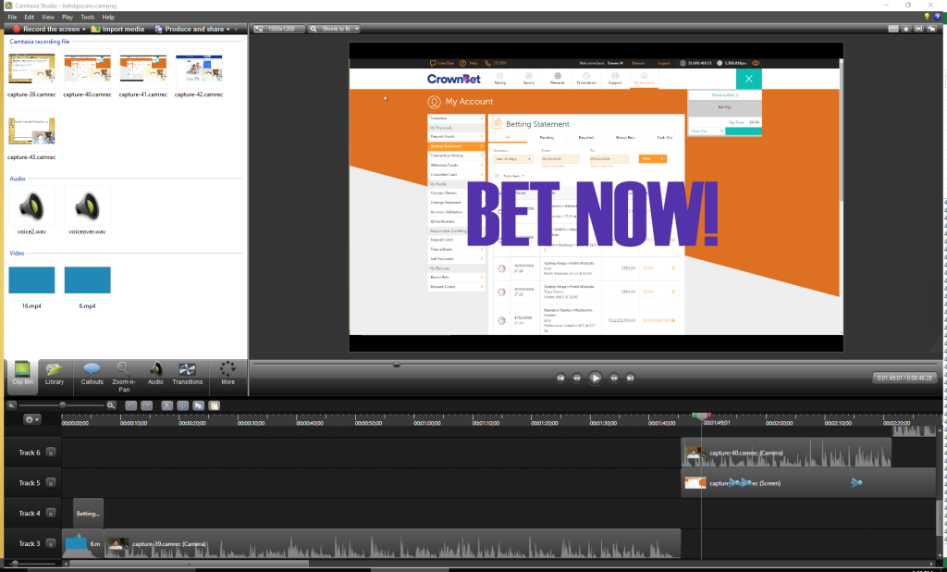Switch to the Library tab
Image resolution: width=947 pixels, height=572 pixels.
tap(54, 373)
